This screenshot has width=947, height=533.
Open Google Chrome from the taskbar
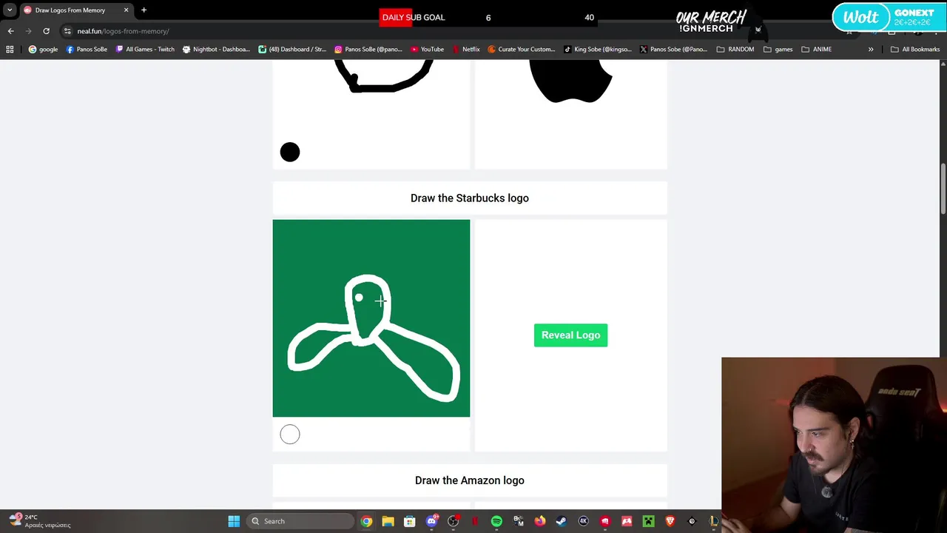(366, 521)
